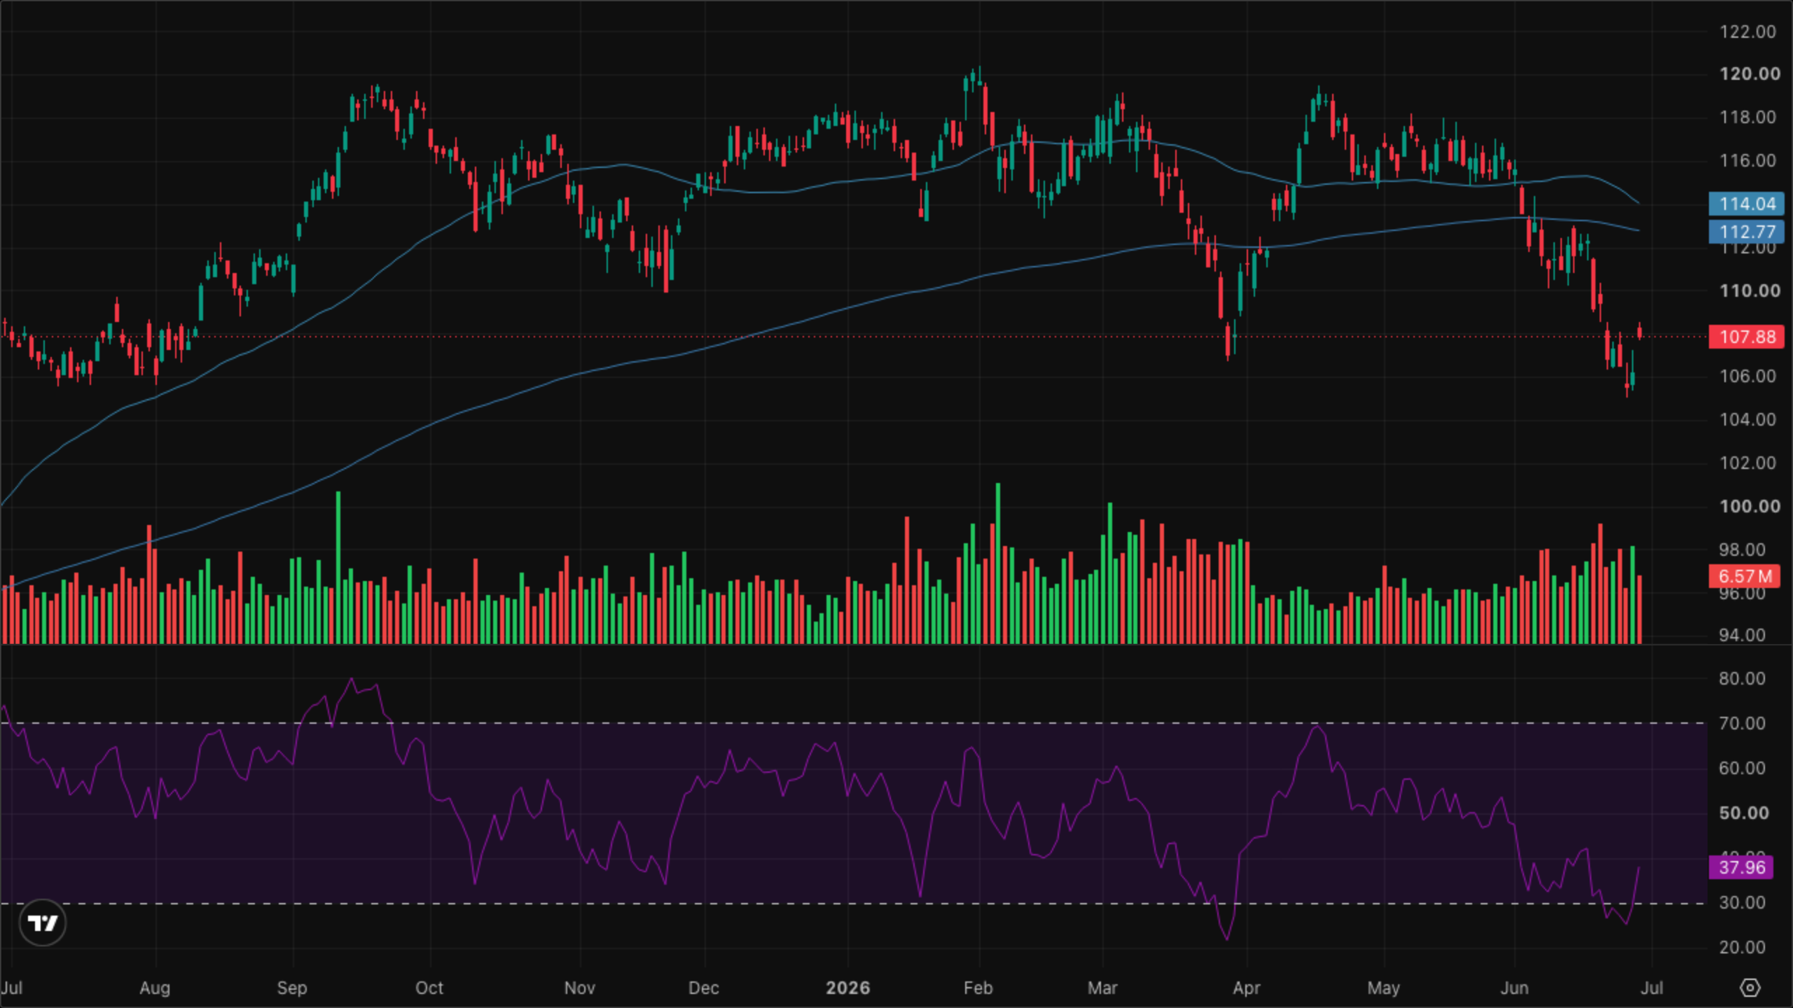Viewport: 1793px width, 1008px height.
Task: Click the last red candlestick at right
Action: (x=1640, y=332)
